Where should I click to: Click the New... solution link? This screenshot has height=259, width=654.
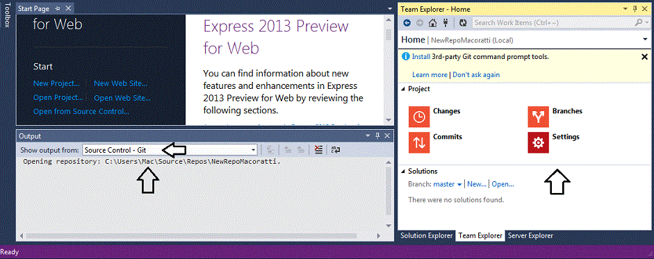pyautogui.click(x=477, y=184)
